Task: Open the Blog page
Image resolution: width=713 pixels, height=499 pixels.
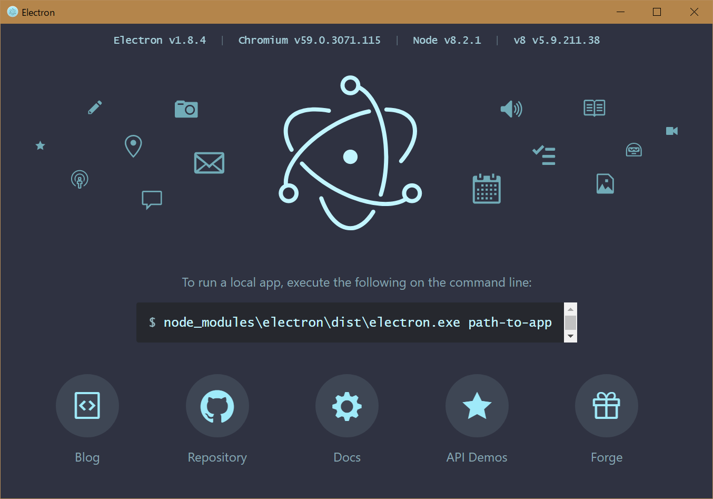Action: 87,406
